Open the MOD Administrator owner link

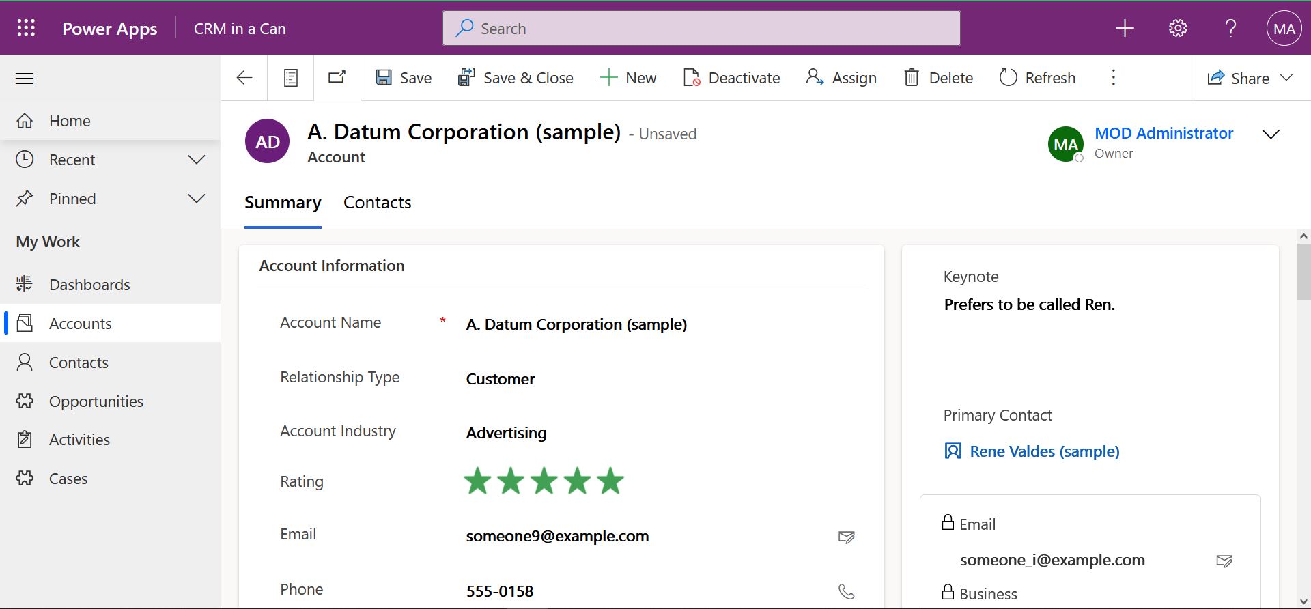pos(1164,133)
